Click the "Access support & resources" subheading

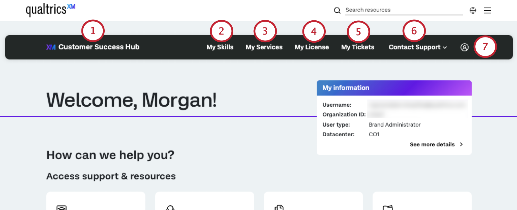click(111, 176)
